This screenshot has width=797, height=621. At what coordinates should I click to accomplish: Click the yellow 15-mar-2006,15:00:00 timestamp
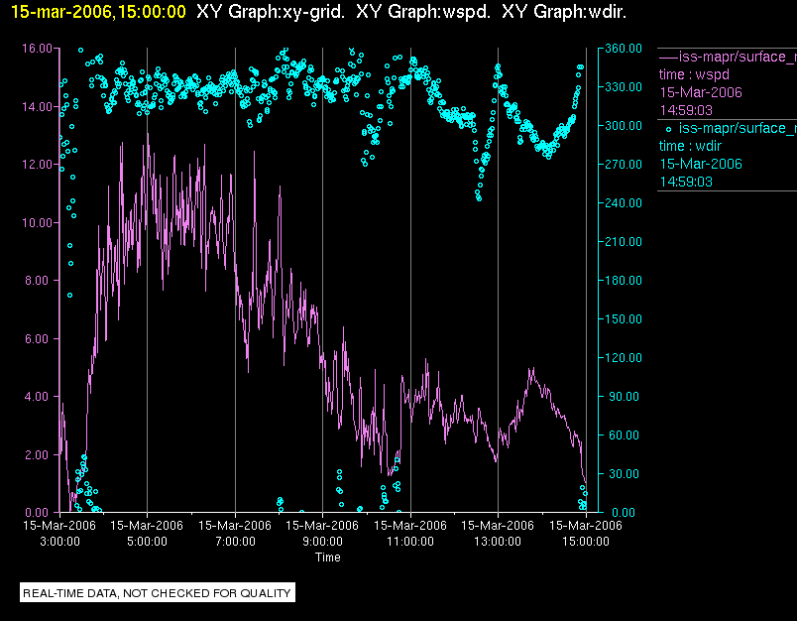pyautogui.click(x=98, y=12)
